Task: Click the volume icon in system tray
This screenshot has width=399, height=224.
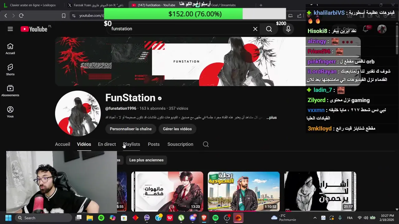Action: click(366, 218)
